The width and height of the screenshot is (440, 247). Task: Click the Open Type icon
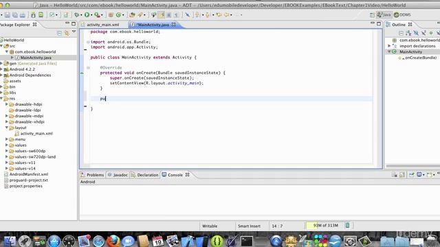(132, 15)
